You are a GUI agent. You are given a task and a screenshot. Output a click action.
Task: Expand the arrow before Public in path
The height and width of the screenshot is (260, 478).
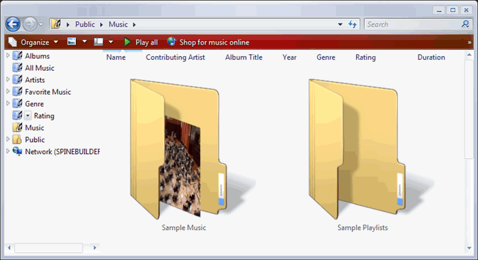pos(68,25)
